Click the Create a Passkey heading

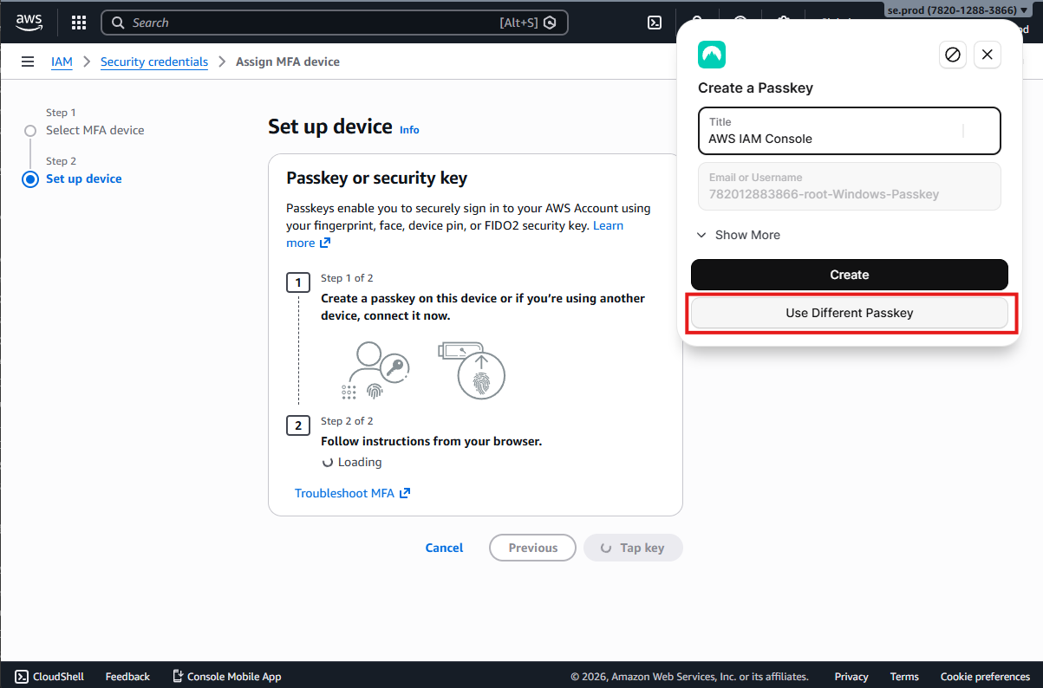[755, 88]
